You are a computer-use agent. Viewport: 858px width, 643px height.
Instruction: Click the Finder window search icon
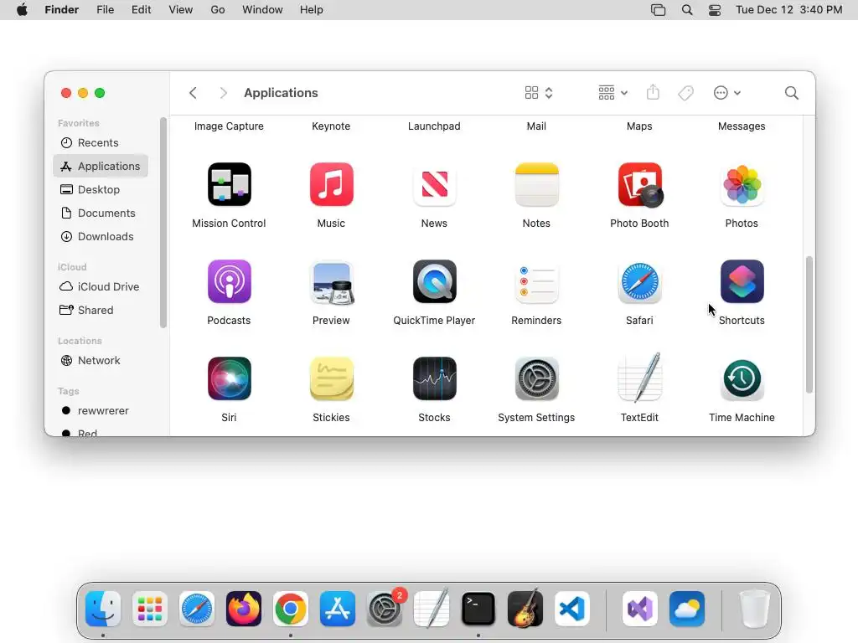click(791, 93)
